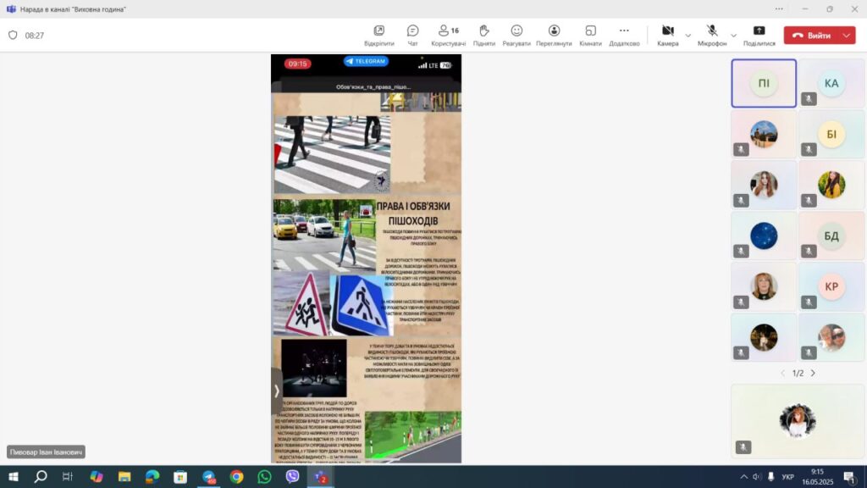
Task: Click the Відкріпити pop-out icon
Action: [378, 36]
